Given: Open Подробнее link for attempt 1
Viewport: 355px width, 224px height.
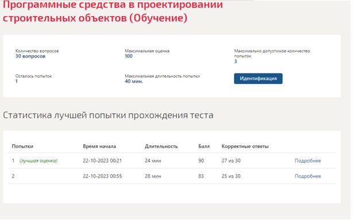Looking at the screenshot, I should coord(308,161).
